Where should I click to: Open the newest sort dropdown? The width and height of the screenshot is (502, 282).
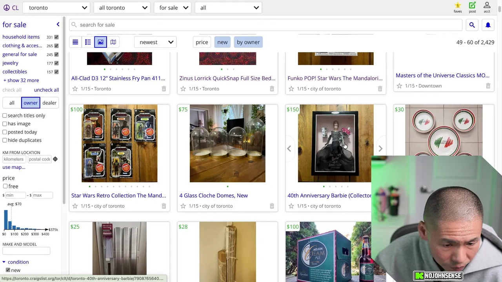[x=156, y=42]
